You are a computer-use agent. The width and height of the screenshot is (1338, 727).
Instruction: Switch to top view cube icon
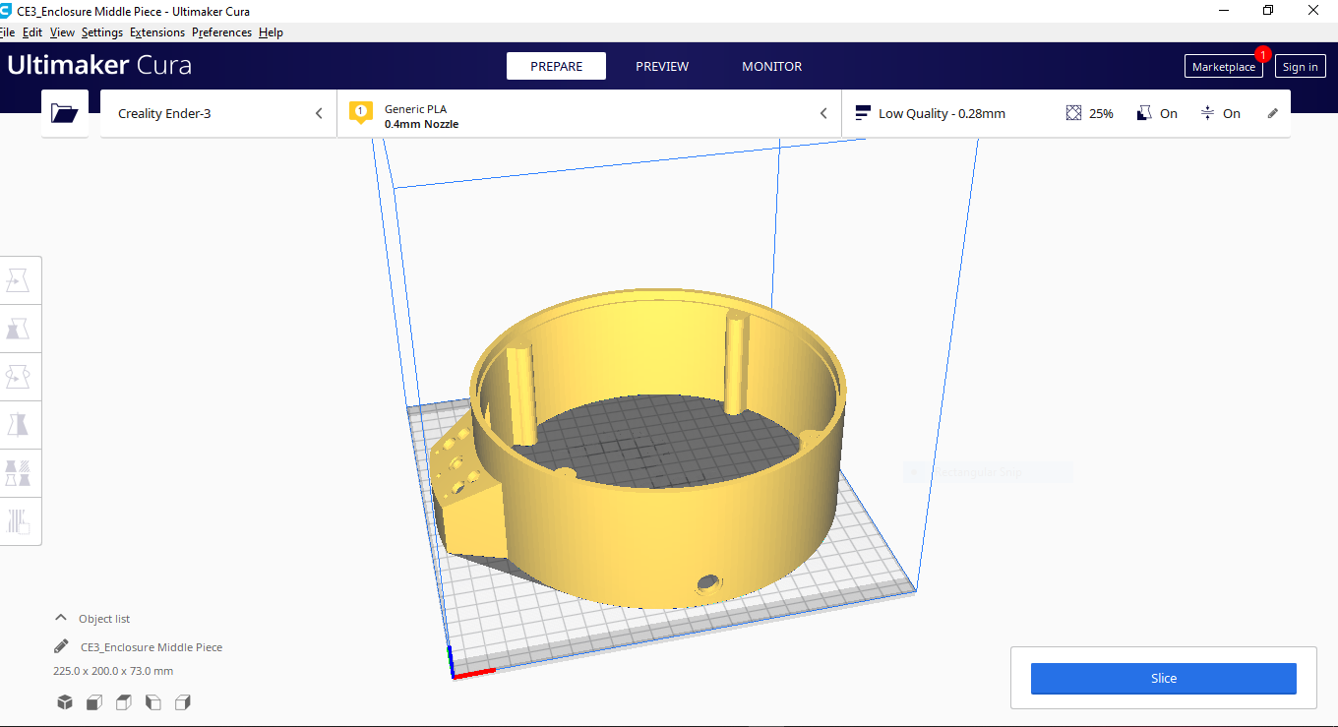click(x=123, y=702)
